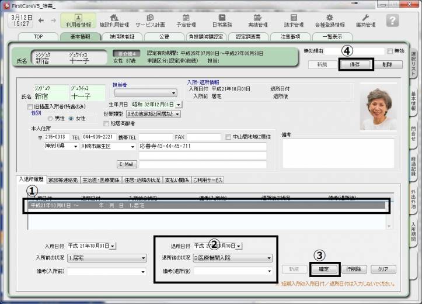
Task: Click the help question mark icon
Action: point(393,20)
